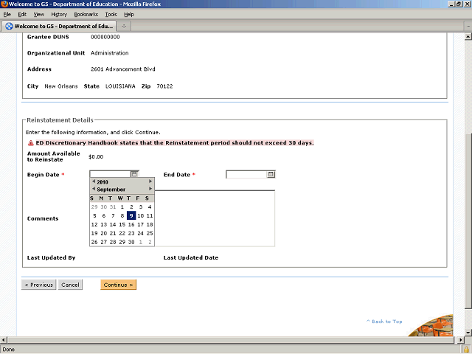
Task: Pick September 15 in the calendar
Action: [122, 224]
